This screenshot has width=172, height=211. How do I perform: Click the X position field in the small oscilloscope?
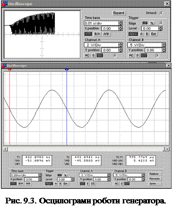[110, 28]
